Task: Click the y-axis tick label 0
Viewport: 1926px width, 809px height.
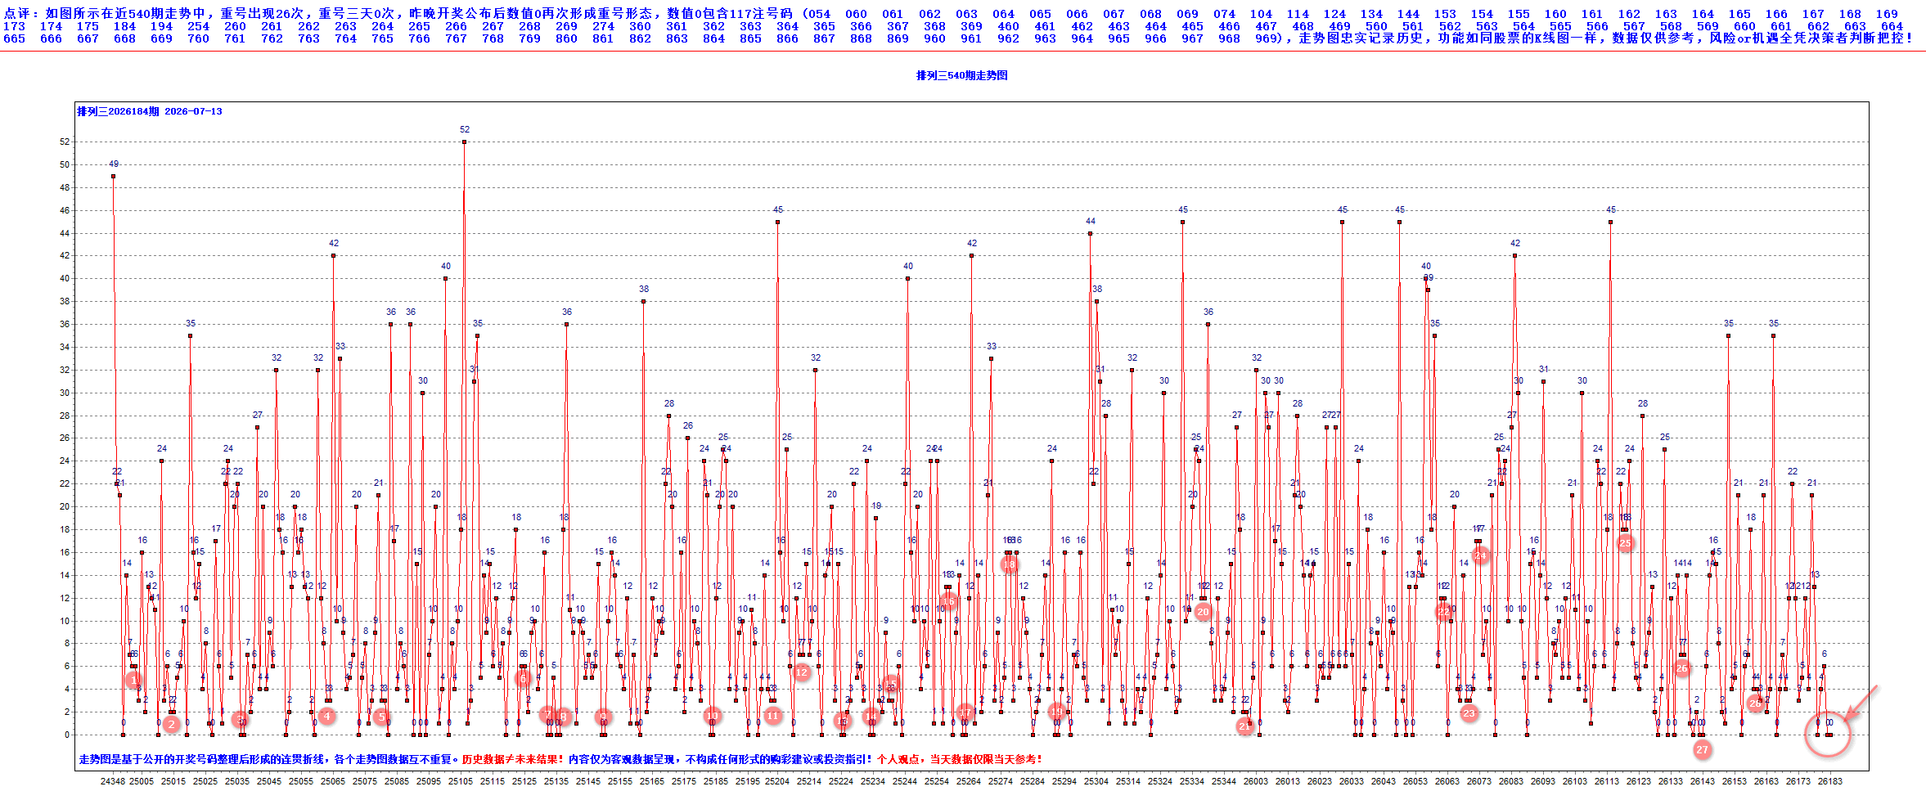Action: coord(67,735)
